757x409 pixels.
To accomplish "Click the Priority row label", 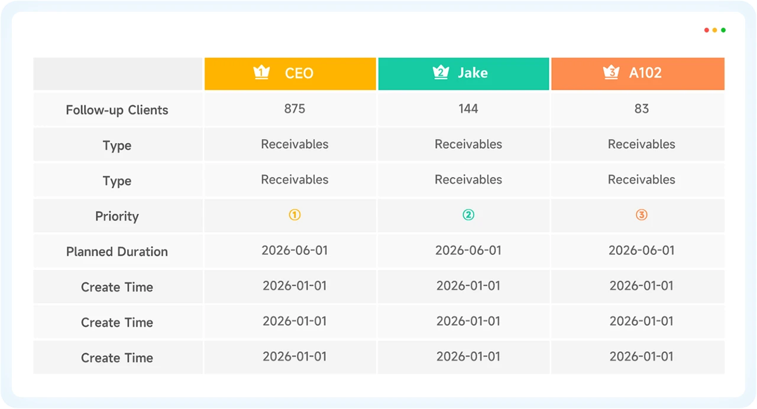I will (117, 216).
